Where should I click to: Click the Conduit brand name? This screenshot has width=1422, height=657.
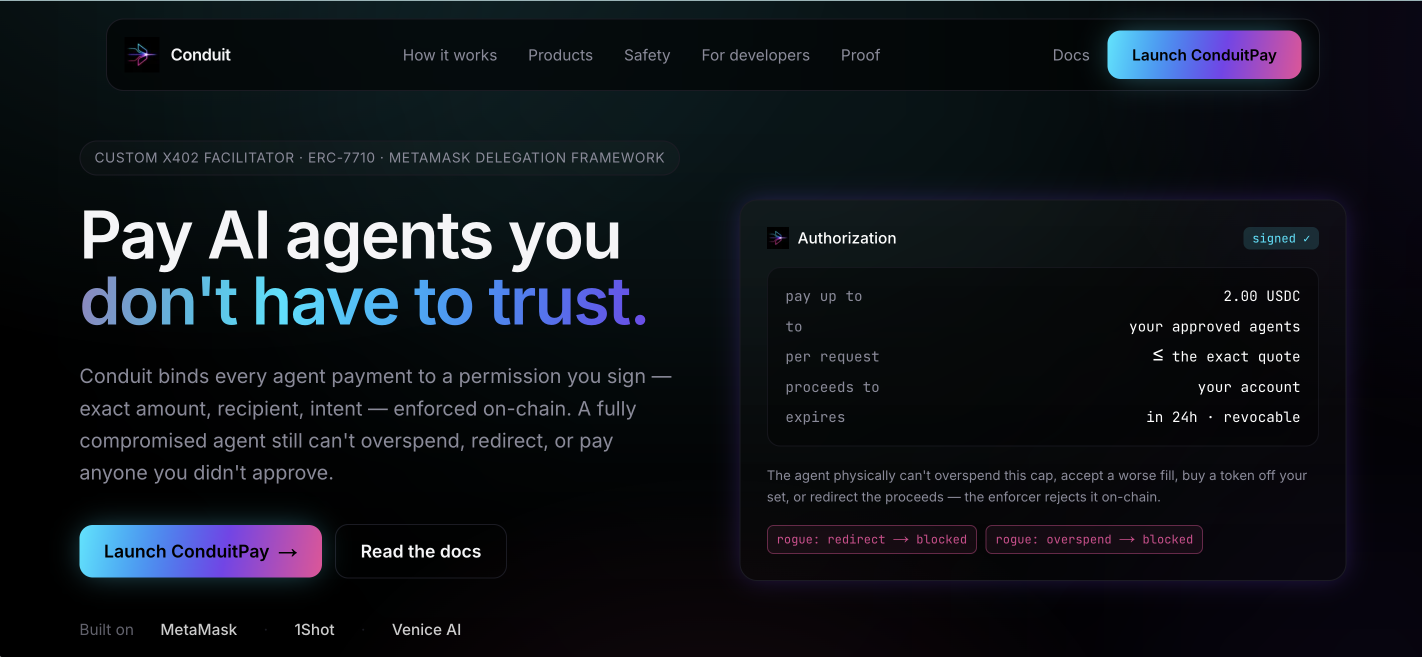click(200, 54)
